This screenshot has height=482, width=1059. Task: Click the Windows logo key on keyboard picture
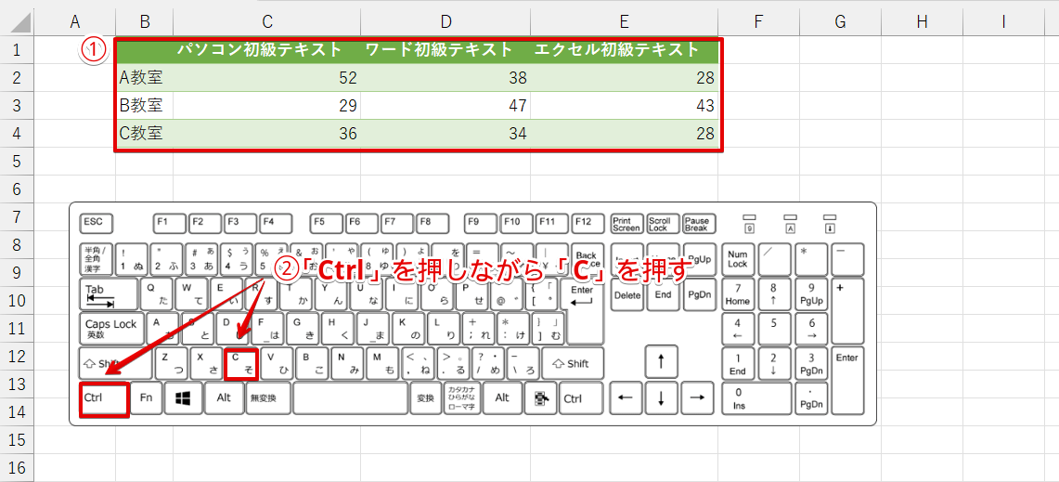184,397
